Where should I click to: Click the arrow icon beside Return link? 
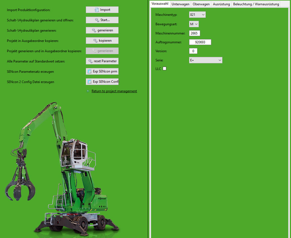pyautogui.click(x=88, y=91)
